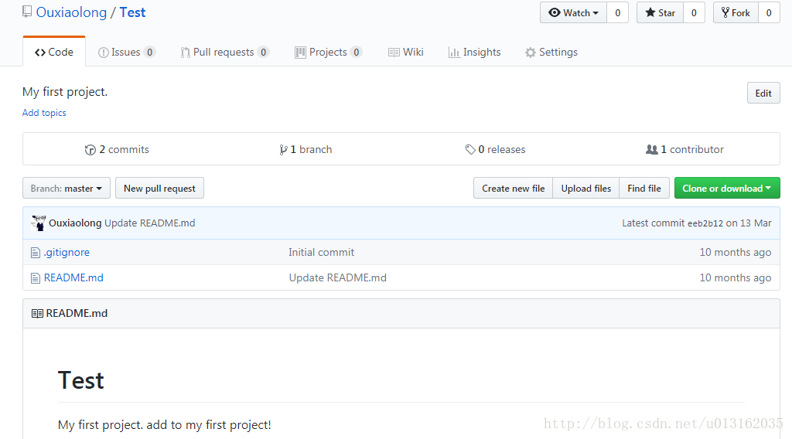This screenshot has width=792, height=439.
Task: Open the Ouxiaolong user profile link
Action: [71, 12]
